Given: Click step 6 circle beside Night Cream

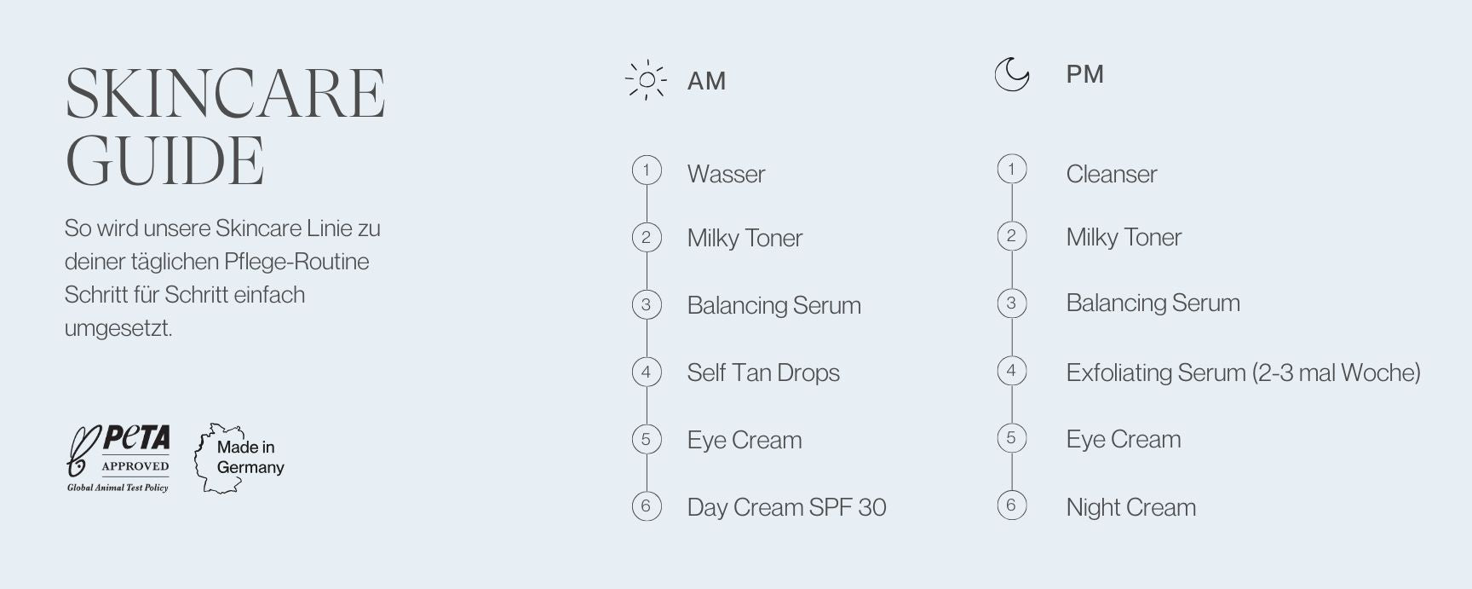Looking at the screenshot, I should coord(1011,505).
